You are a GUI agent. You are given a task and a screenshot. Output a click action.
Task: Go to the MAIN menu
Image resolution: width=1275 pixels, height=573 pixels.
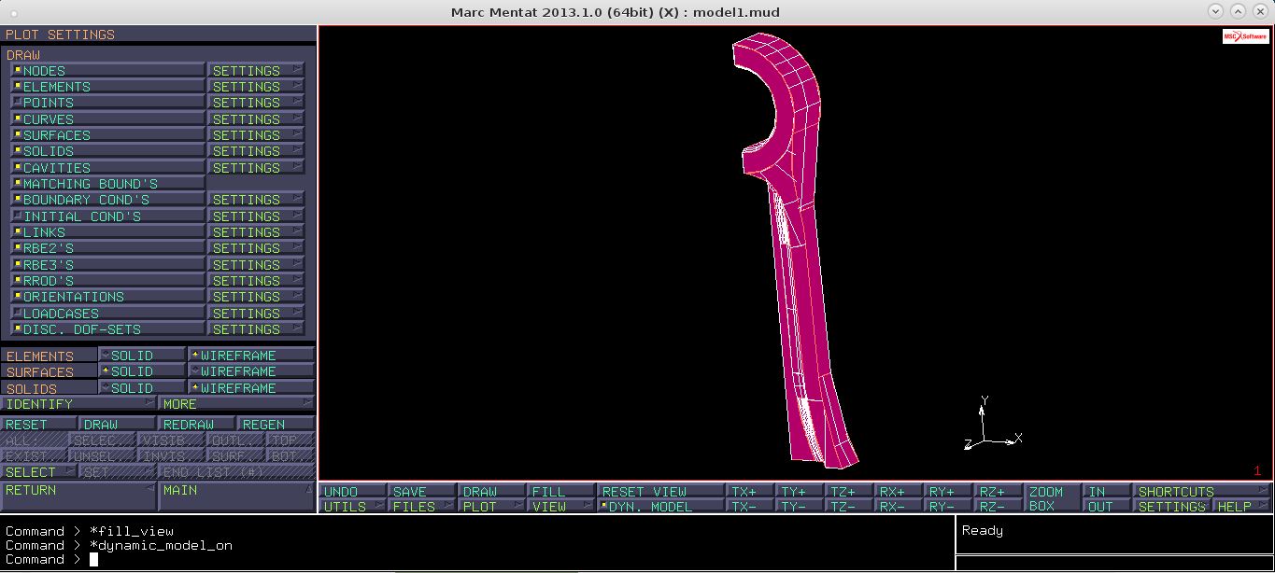click(237, 496)
